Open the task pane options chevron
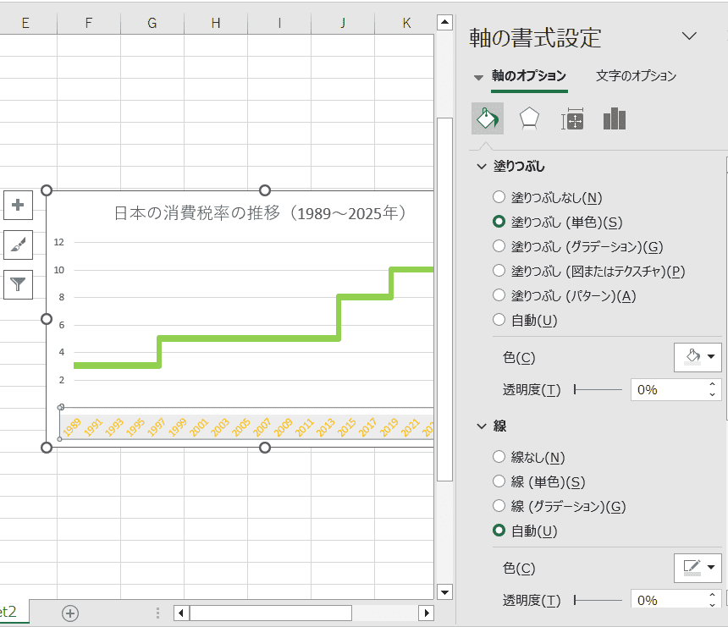728x627 pixels. pyautogui.click(x=689, y=36)
